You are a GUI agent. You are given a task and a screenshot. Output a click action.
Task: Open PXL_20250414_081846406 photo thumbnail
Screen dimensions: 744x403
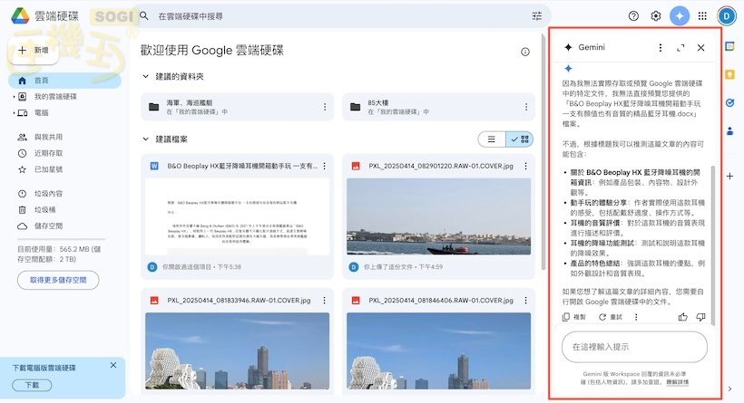pos(438,350)
